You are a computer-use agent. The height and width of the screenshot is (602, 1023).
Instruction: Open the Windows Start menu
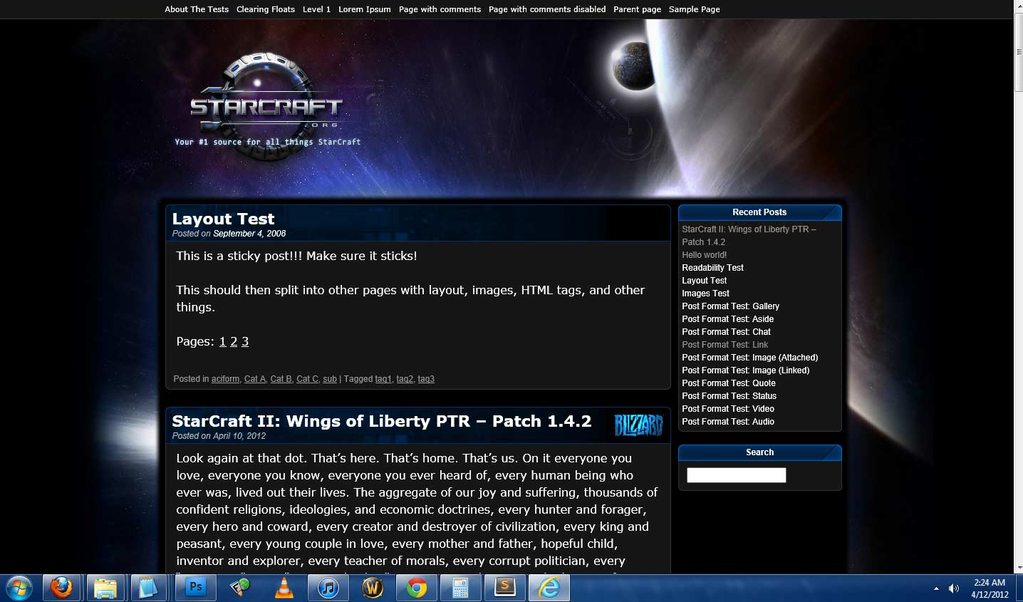pyautogui.click(x=19, y=588)
